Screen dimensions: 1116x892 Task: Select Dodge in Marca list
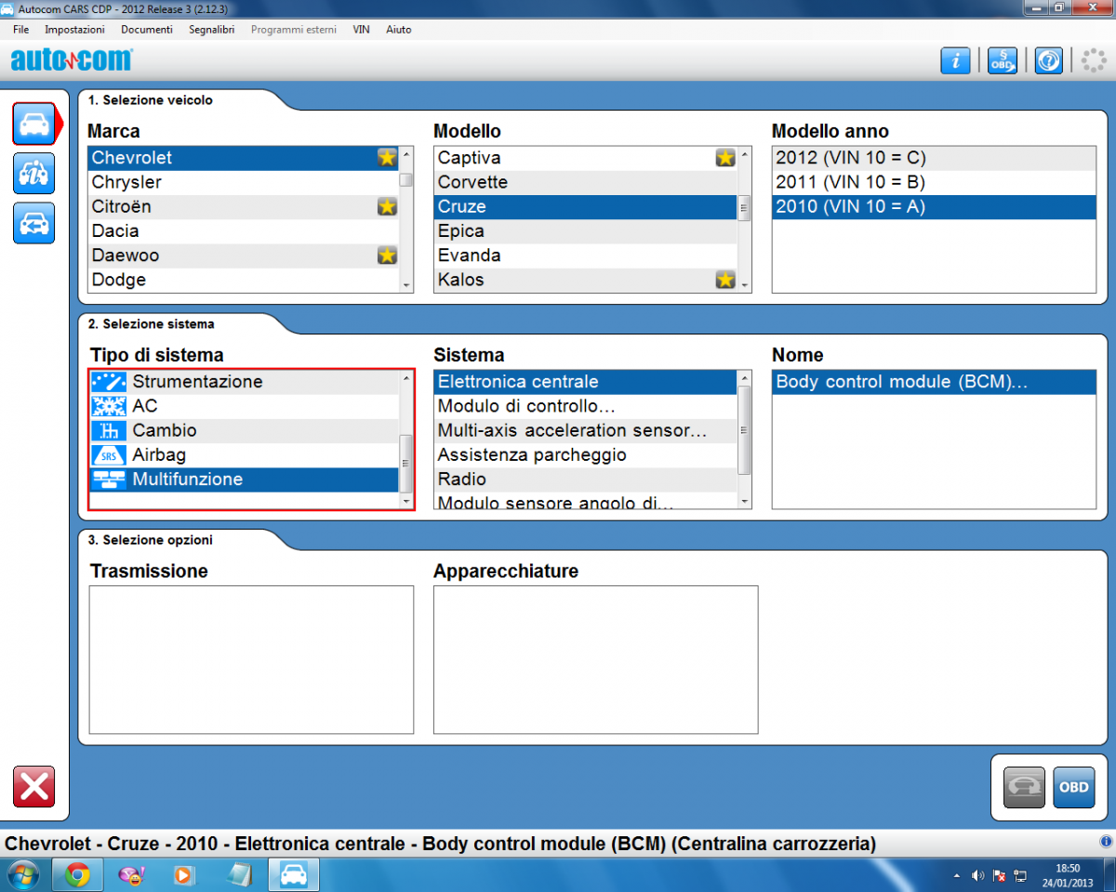point(244,279)
